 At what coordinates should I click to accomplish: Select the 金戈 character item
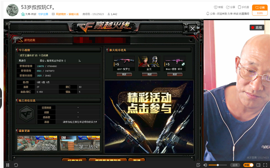149,63
